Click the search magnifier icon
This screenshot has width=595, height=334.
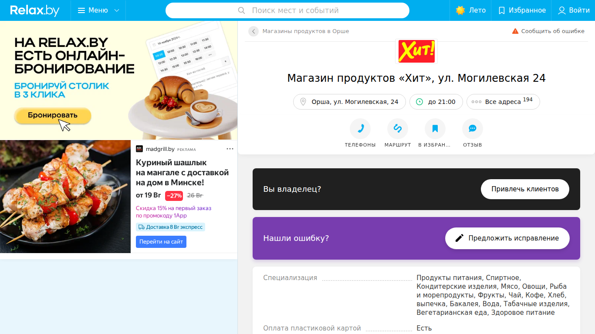coord(242,10)
